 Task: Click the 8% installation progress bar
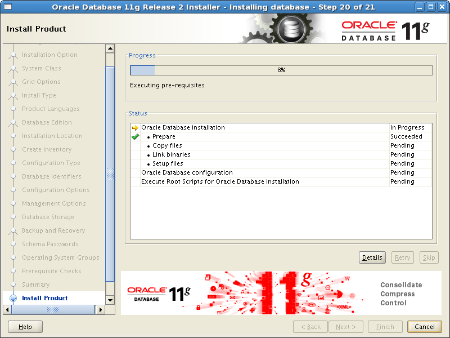281,70
